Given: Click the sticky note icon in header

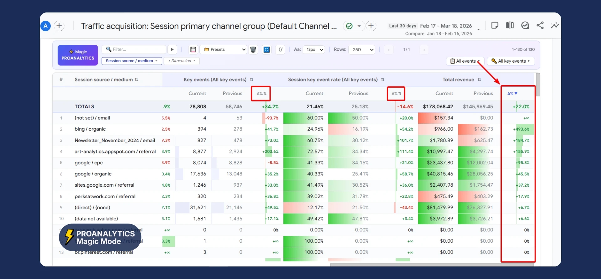Looking at the screenshot, I should [495, 25].
